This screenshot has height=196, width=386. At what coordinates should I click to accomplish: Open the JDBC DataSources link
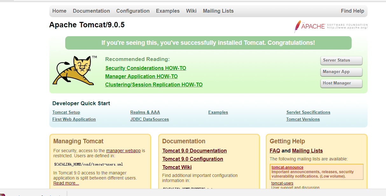click(150, 119)
